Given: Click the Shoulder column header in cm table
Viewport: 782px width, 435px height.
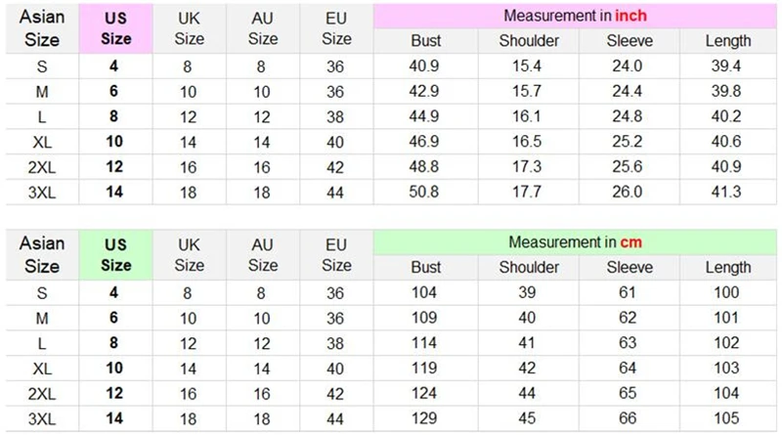Looking at the screenshot, I should click(529, 268).
